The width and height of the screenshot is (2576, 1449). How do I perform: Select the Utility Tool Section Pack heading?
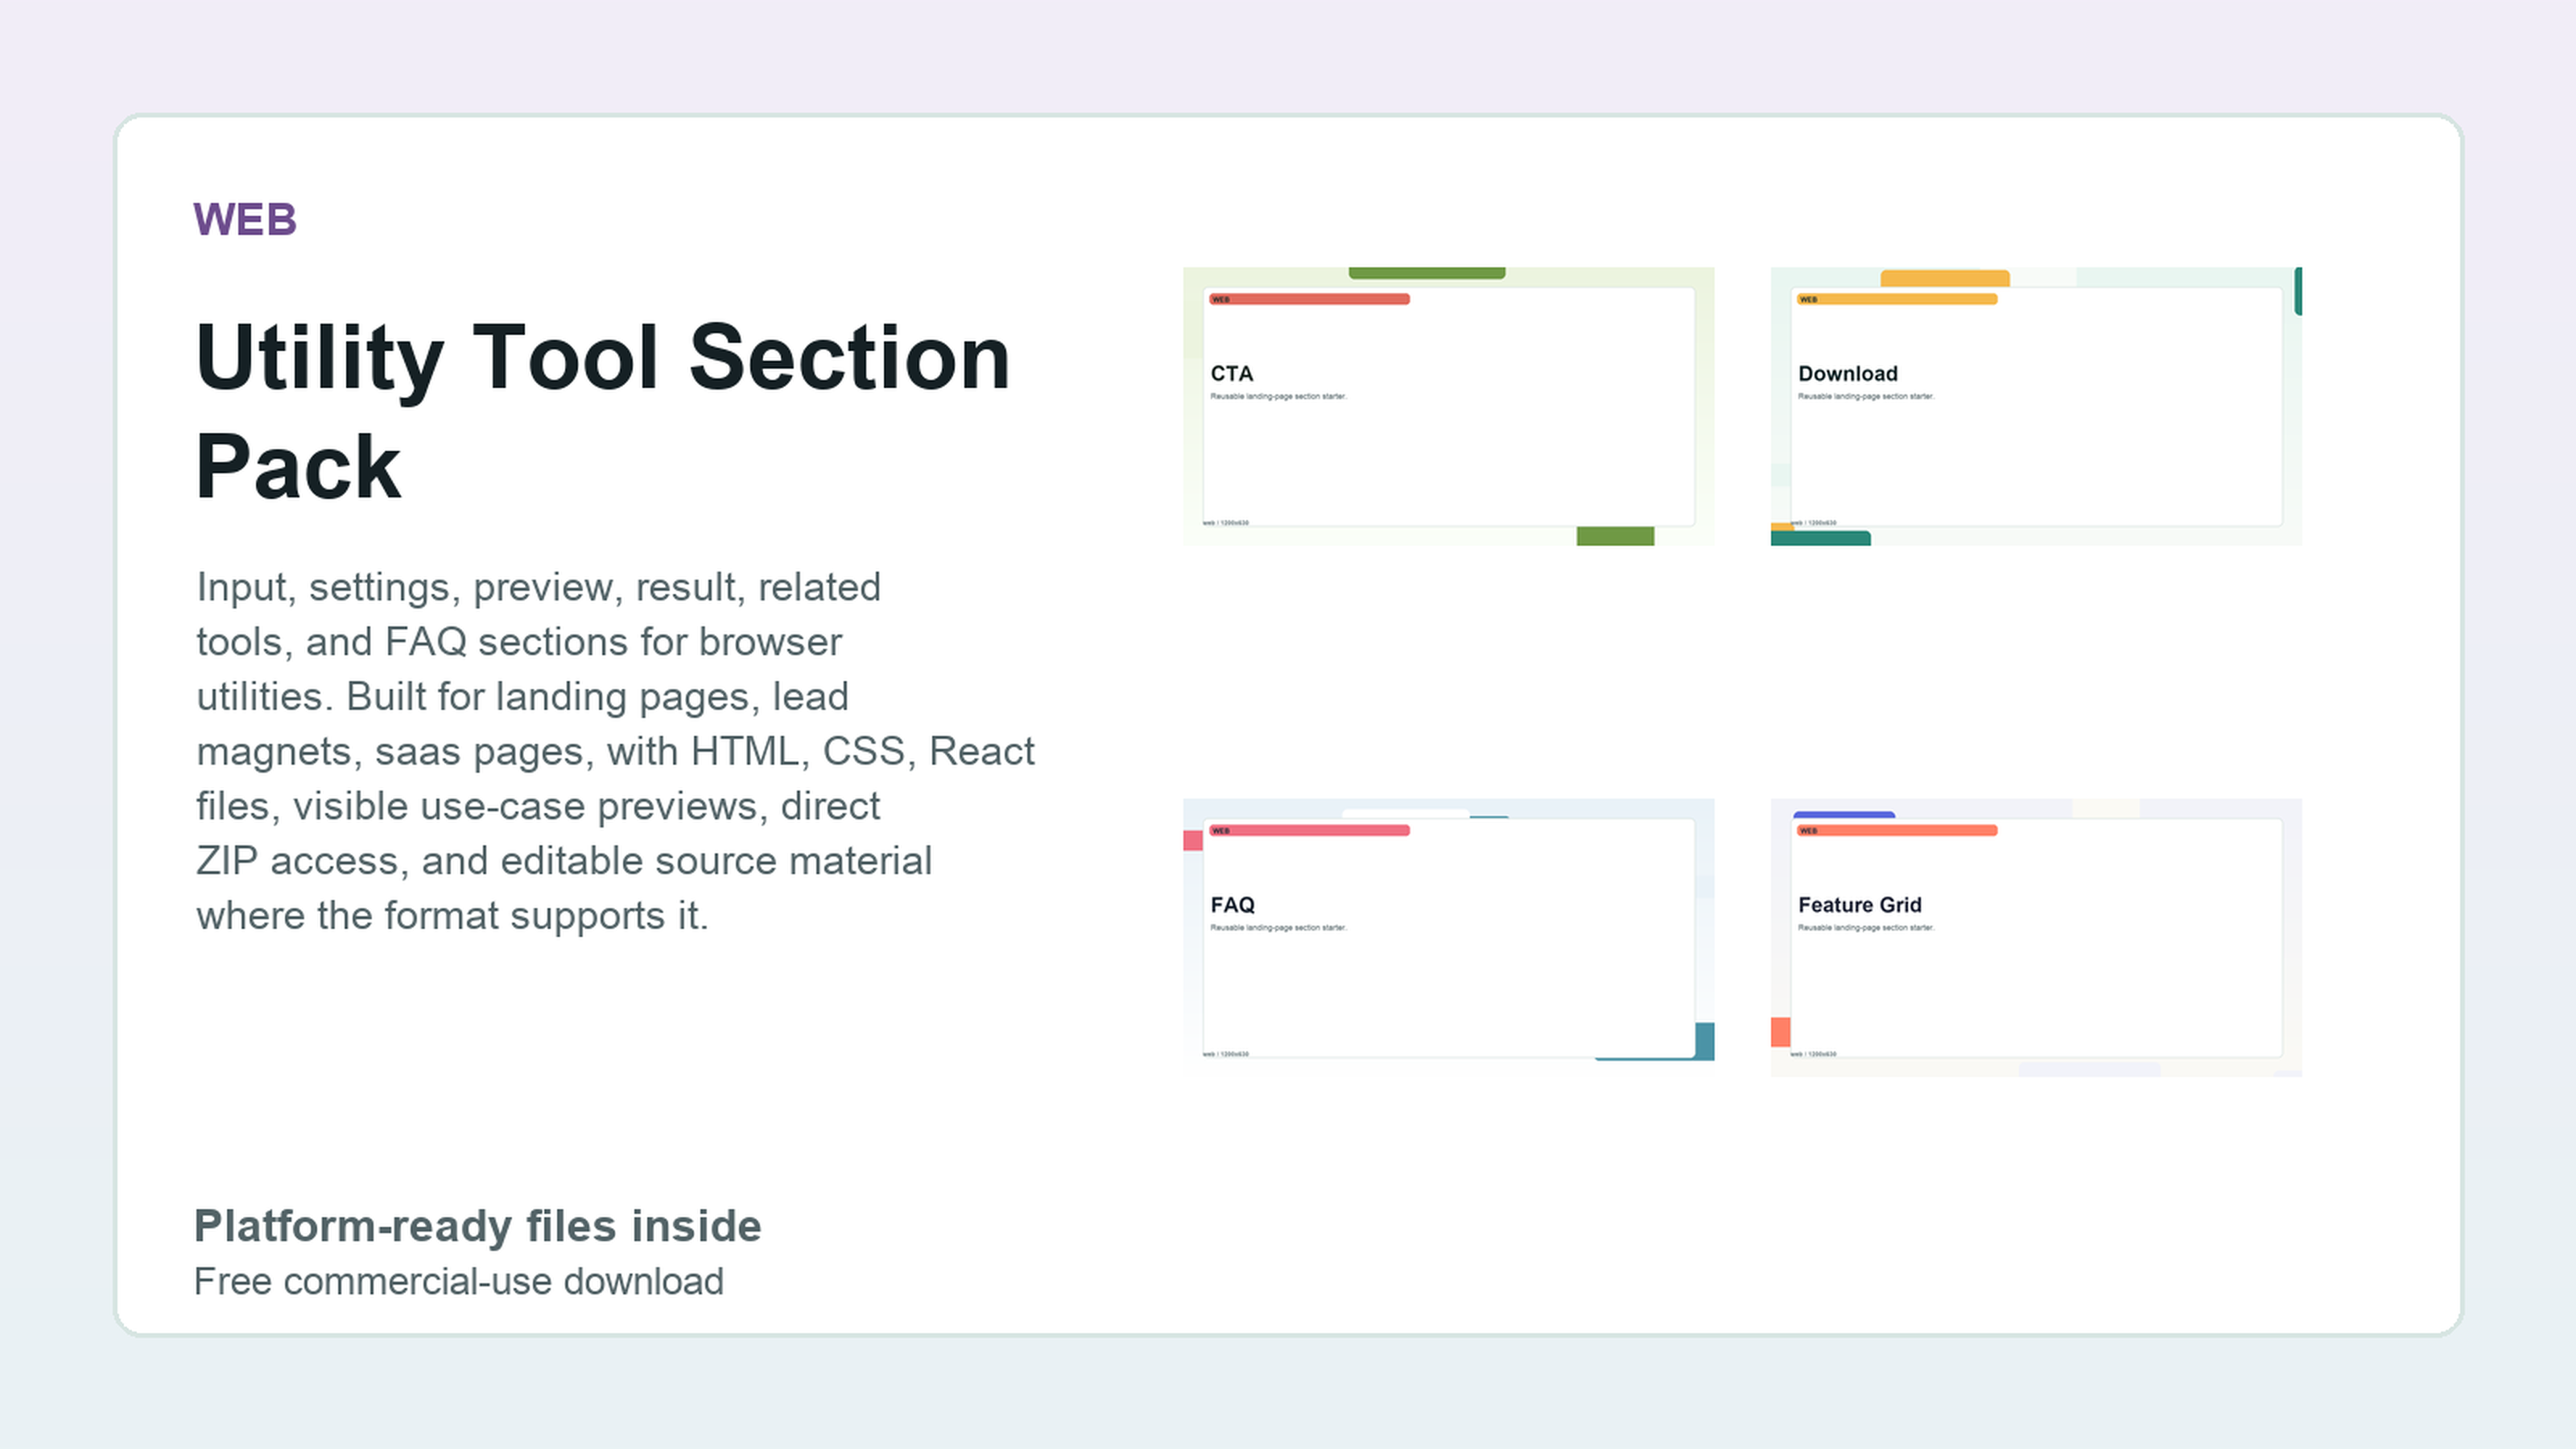(603, 411)
